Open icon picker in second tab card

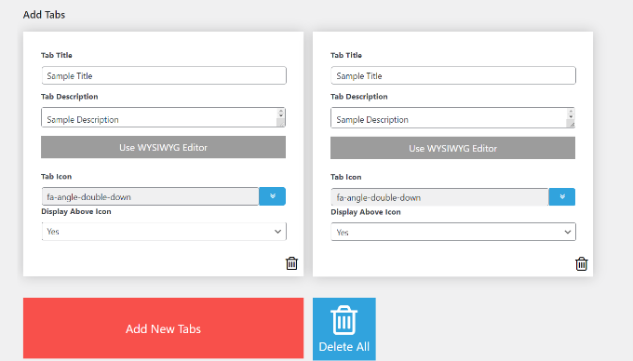click(x=562, y=197)
